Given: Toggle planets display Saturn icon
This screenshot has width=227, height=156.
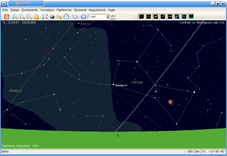Looking at the screenshot, I should [156, 17].
